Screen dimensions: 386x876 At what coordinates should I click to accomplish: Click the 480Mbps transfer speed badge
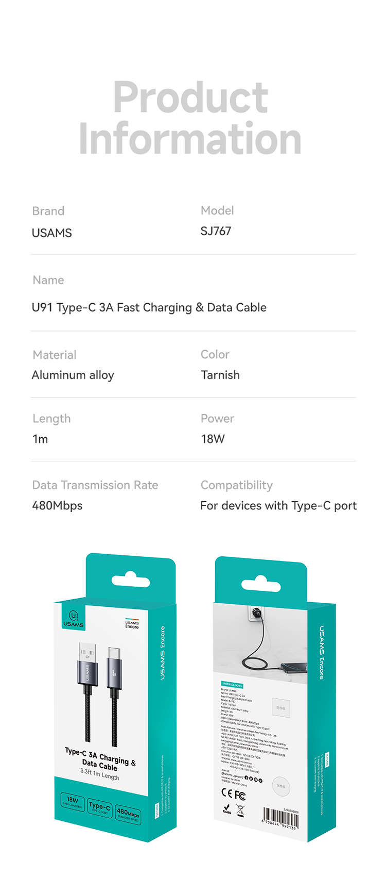pos(128,814)
